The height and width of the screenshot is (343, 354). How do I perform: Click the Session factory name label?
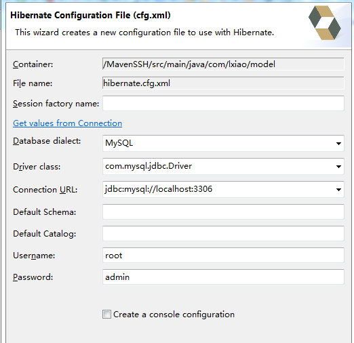pos(56,104)
